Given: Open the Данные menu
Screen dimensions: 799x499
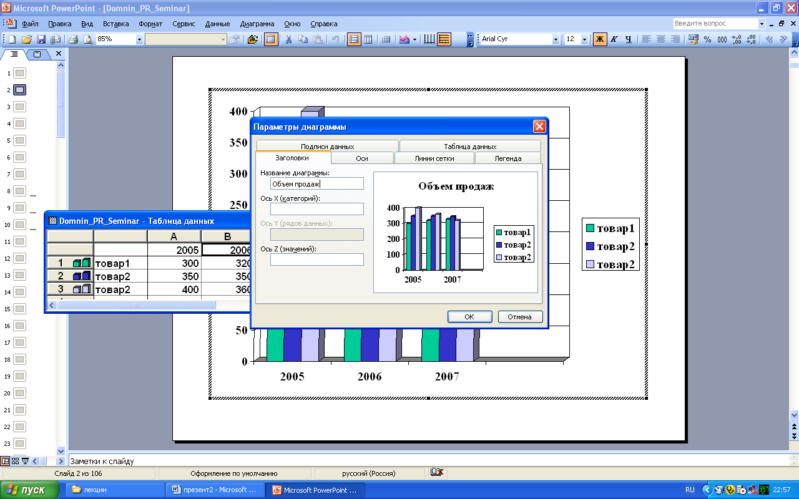Looking at the screenshot, I should [217, 24].
